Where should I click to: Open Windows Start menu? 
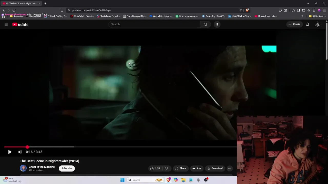point(122,180)
